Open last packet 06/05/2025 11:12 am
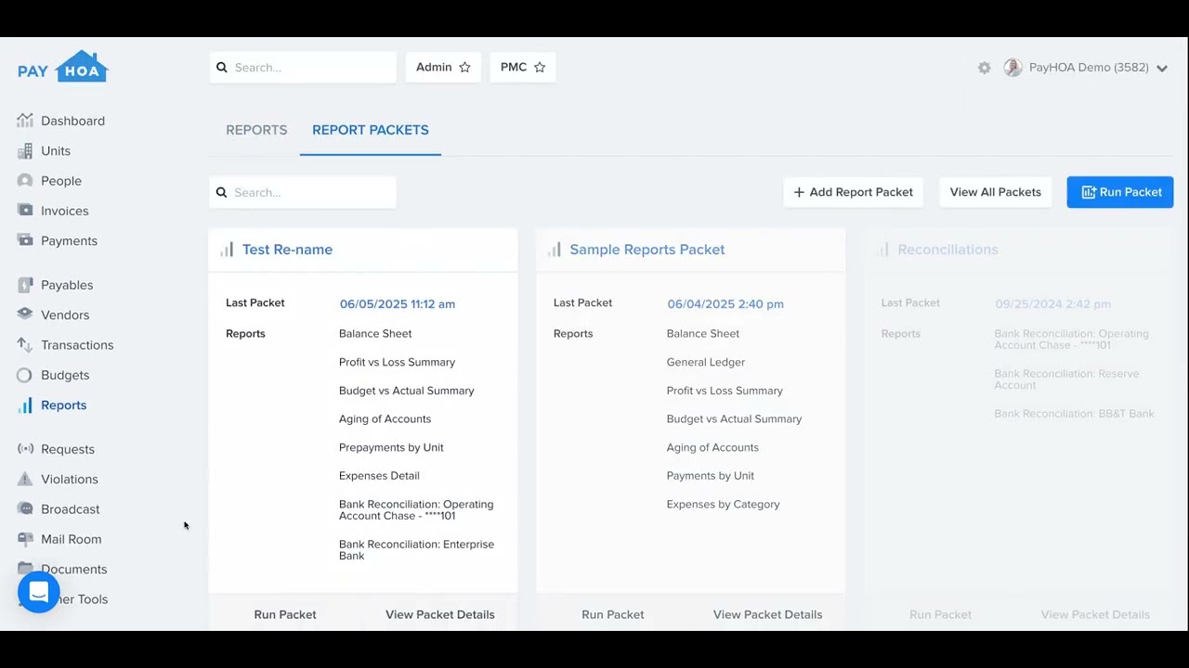 pyautogui.click(x=398, y=303)
